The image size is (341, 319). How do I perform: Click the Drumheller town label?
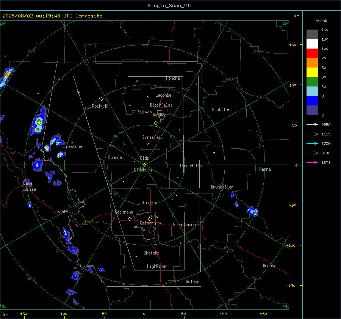click(x=222, y=187)
